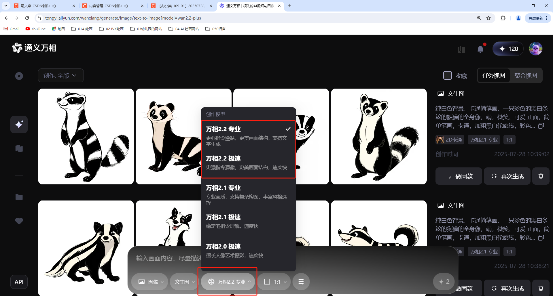Viewport: 553px width, 296px height.
Task: Open first standing ferret image thumbnail
Action: [86, 136]
